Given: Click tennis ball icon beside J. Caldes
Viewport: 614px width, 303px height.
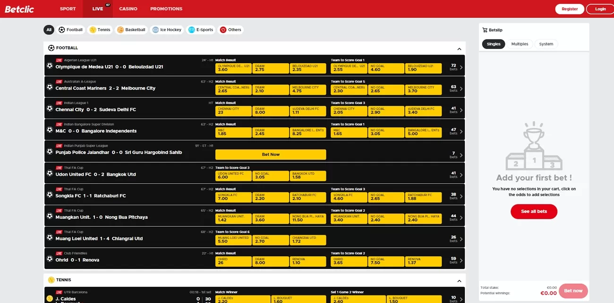Looking at the screenshot, I should (50, 298).
